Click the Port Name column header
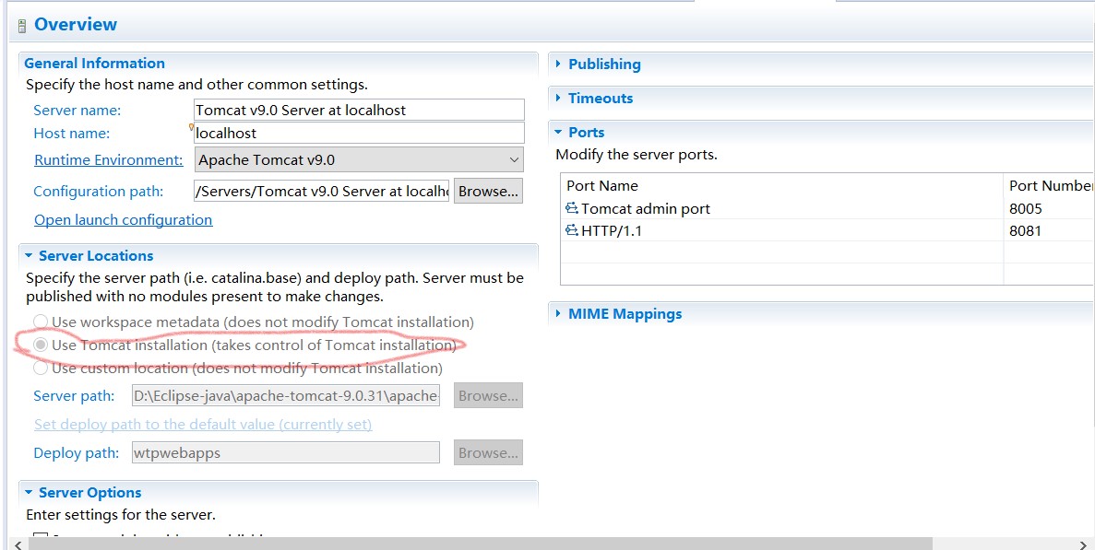Screen dimensions: 1095x550 point(781,185)
